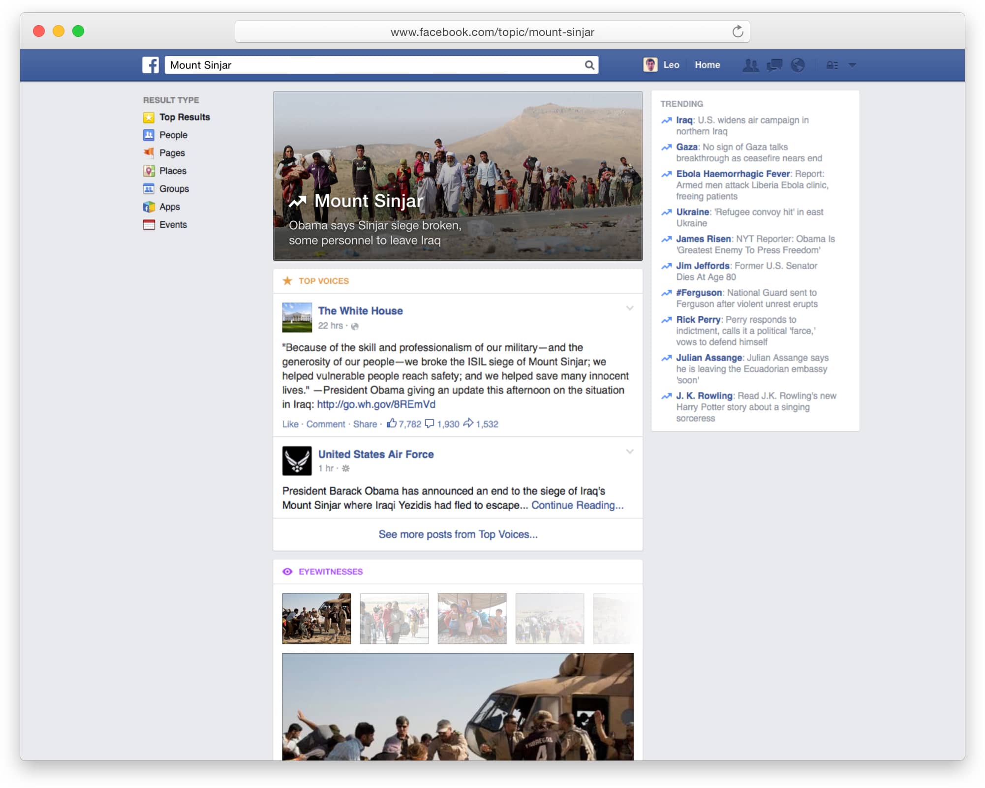Open the Leo profile link
The width and height of the screenshot is (985, 788).
pyautogui.click(x=671, y=65)
